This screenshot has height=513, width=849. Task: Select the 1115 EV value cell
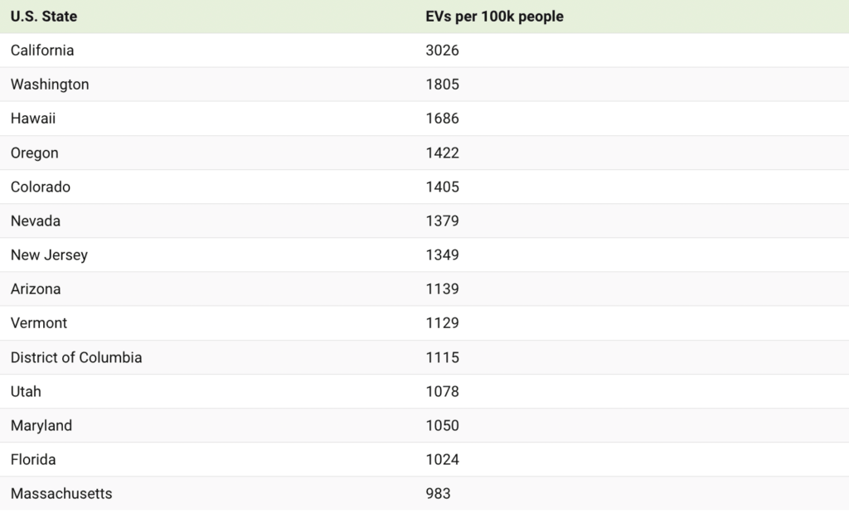442,357
